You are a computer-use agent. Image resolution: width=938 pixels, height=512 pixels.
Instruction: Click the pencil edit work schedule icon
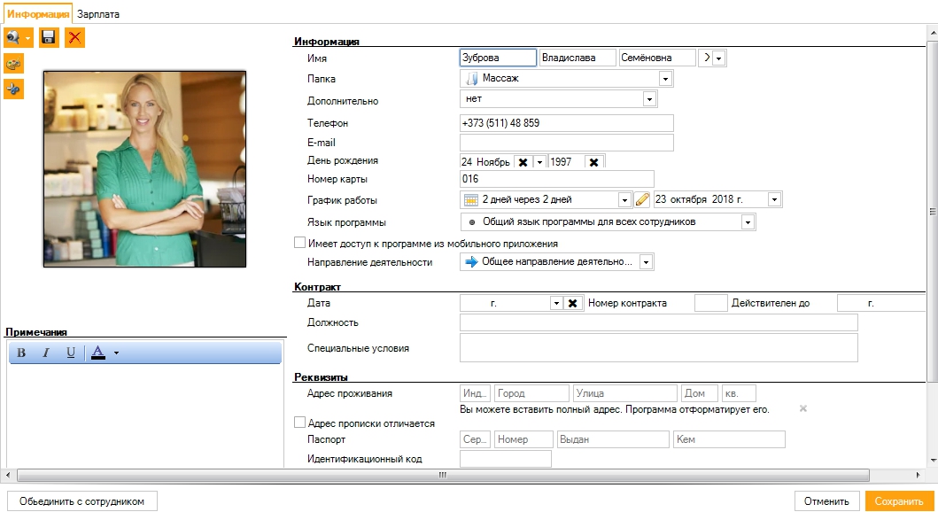643,199
